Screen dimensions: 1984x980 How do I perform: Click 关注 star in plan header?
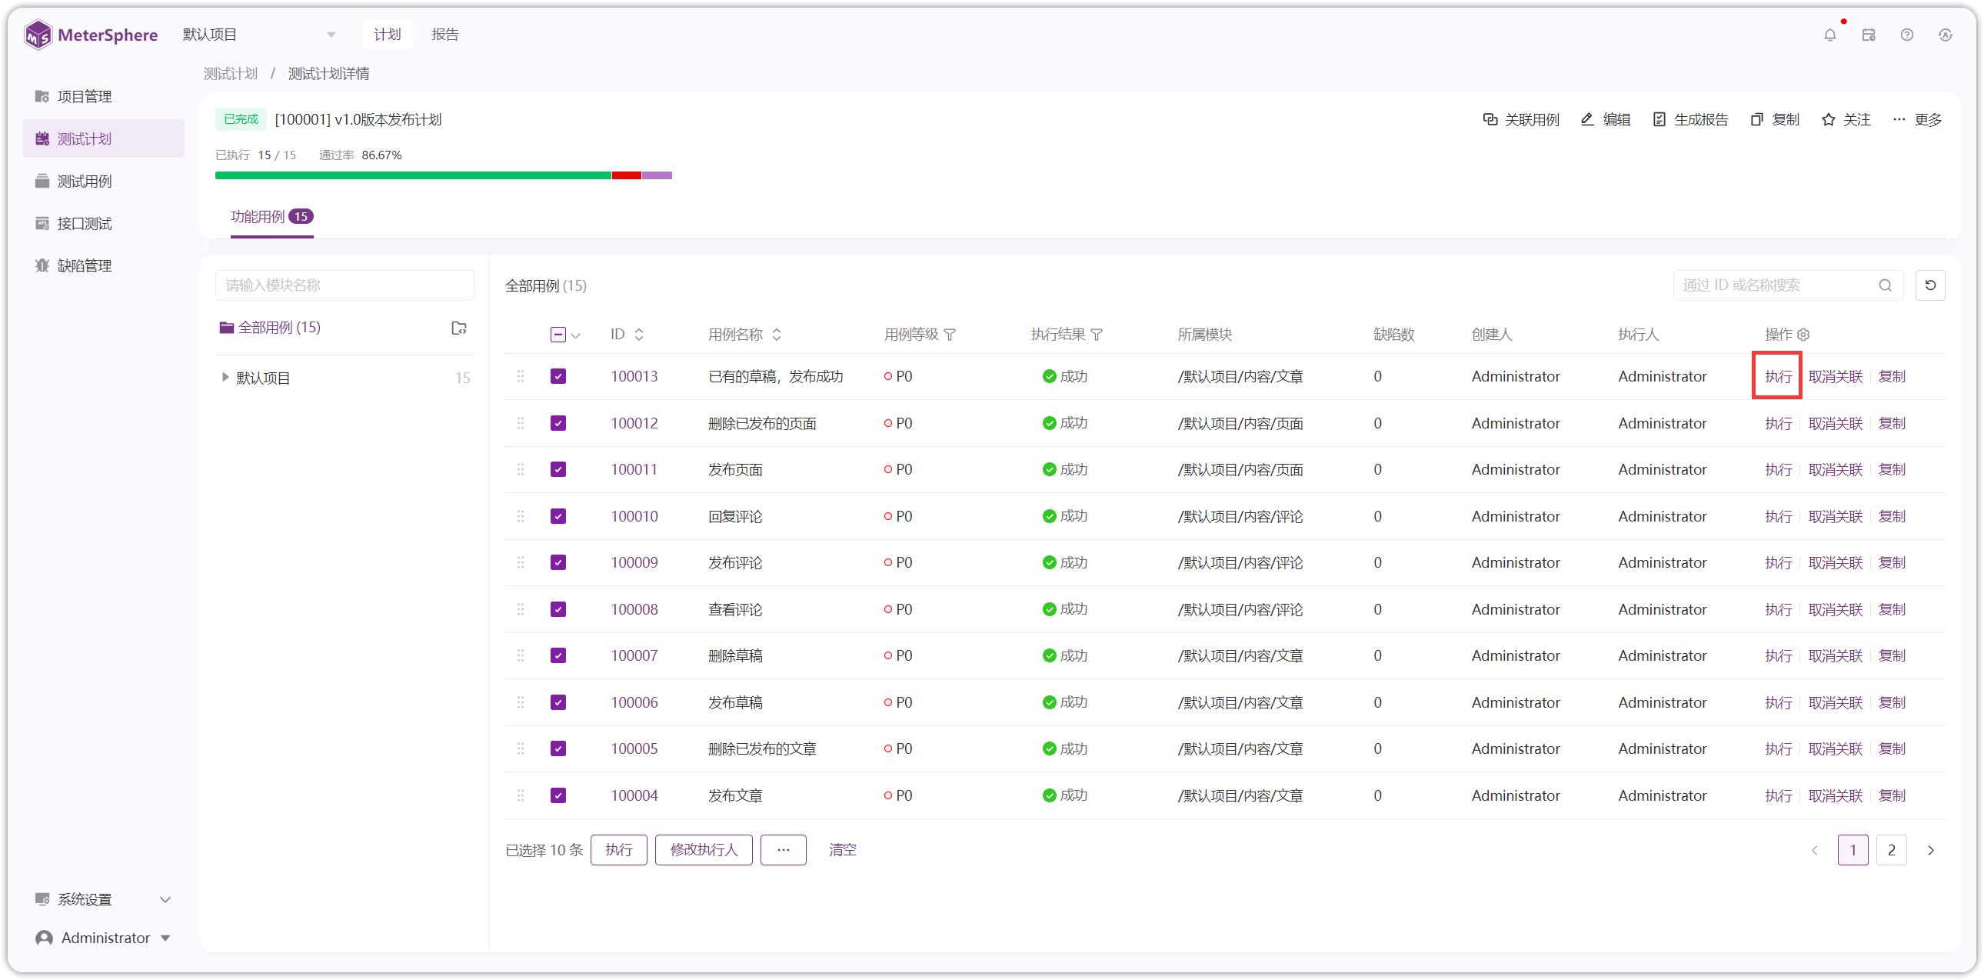[x=1846, y=119]
